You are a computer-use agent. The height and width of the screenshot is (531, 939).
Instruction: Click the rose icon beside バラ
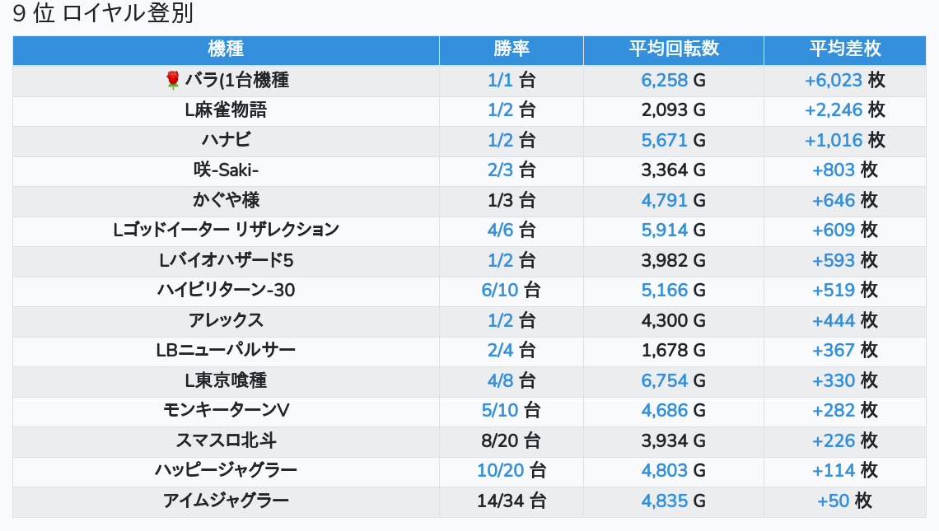[x=172, y=80]
